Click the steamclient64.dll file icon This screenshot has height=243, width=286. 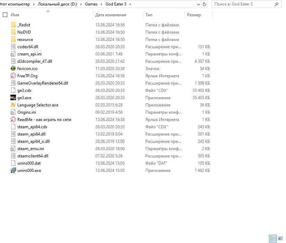(x=13, y=156)
